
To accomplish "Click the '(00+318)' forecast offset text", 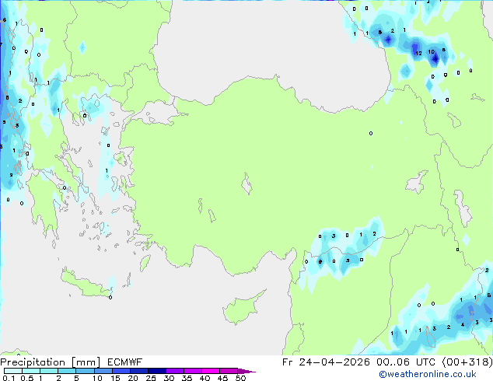I will (467, 362).
